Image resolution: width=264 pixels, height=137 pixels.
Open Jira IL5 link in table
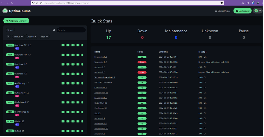97,113
